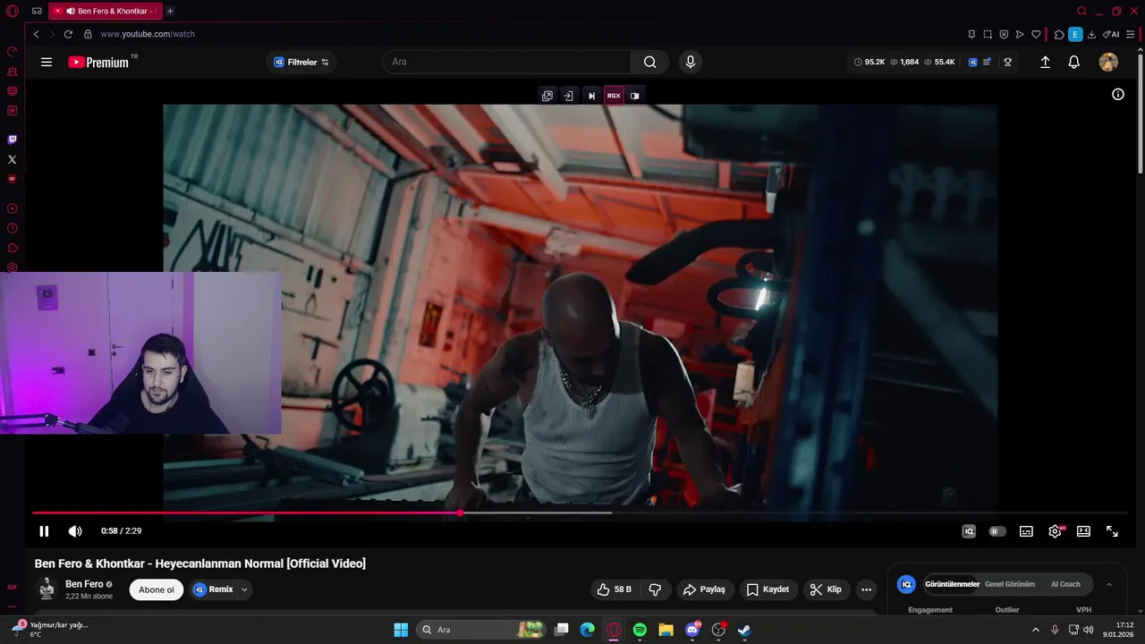
Task: Open more actions three-dot menu
Action: [x=866, y=589]
